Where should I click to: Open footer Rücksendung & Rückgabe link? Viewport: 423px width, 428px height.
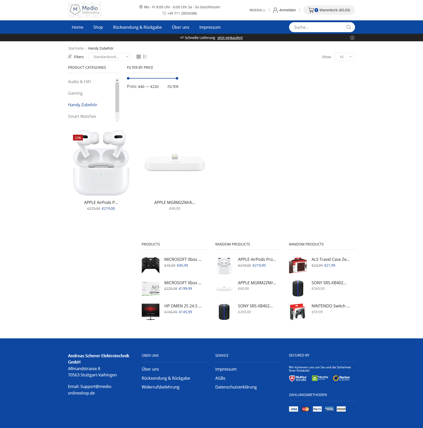click(x=166, y=378)
